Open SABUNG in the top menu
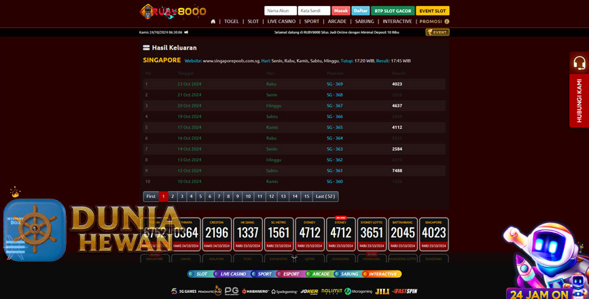 click(x=364, y=22)
